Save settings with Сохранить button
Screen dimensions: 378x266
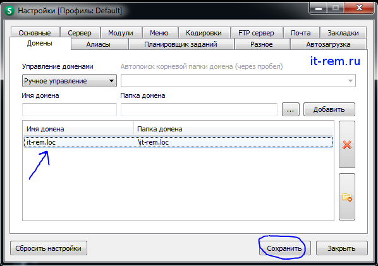click(284, 248)
